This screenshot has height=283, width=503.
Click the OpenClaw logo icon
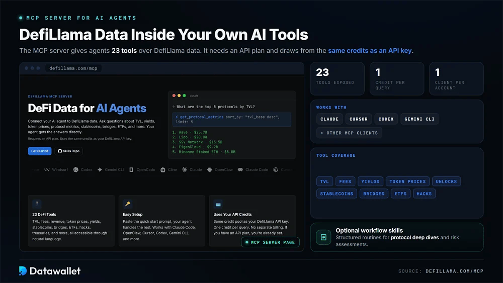[x=209, y=169]
